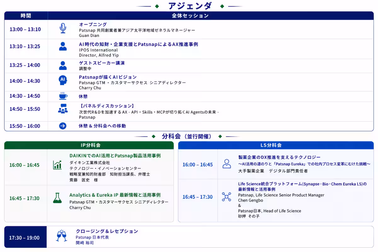
Task: Click the 17:30 – 19:00 time block
Action: point(26,237)
